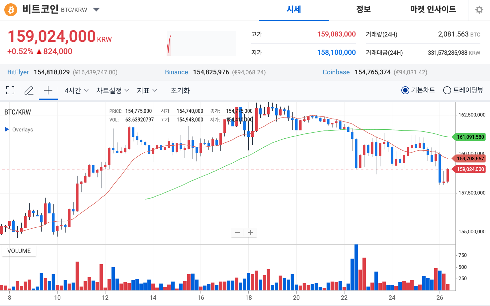
Task: Select the 기본차트 radio button
Action: click(405, 90)
